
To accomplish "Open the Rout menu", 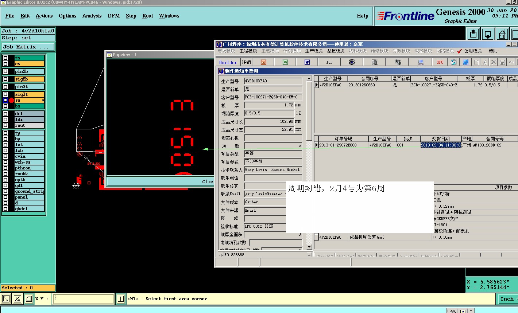I will pos(148,16).
